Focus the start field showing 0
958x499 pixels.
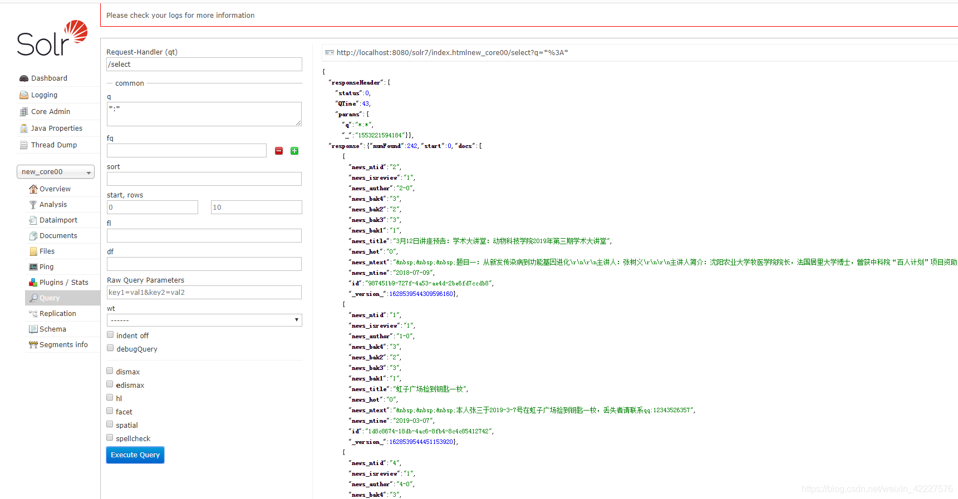coord(153,207)
